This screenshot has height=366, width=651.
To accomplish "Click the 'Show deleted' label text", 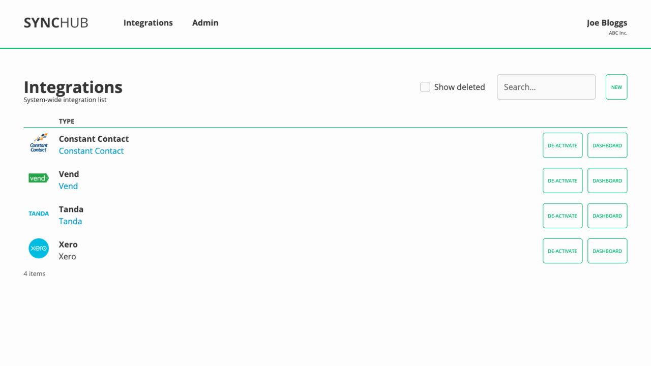I will tap(460, 87).
